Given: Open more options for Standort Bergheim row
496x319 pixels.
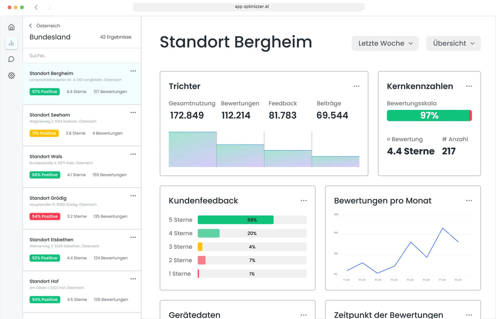Looking at the screenshot, I should [133, 71].
